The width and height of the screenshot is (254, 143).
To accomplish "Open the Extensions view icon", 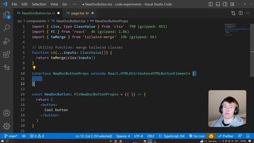I will tap(6, 54).
